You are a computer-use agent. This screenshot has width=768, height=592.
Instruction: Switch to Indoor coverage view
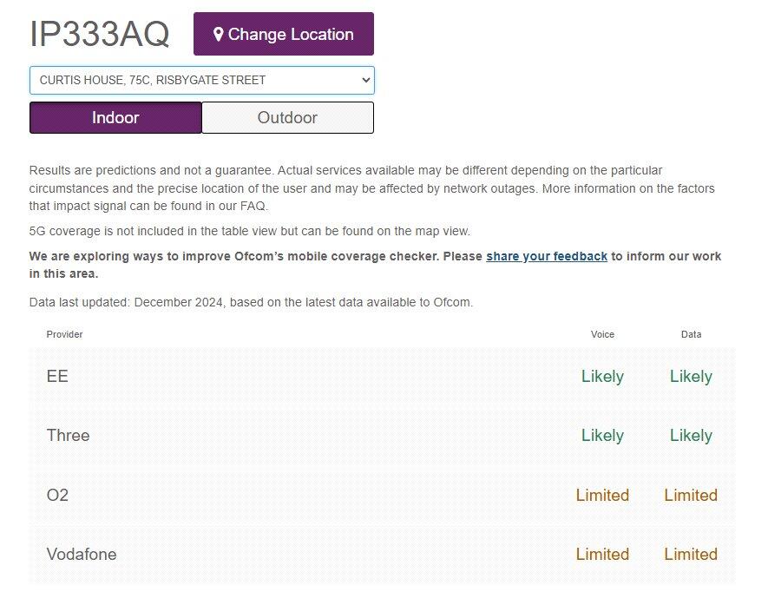point(115,118)
